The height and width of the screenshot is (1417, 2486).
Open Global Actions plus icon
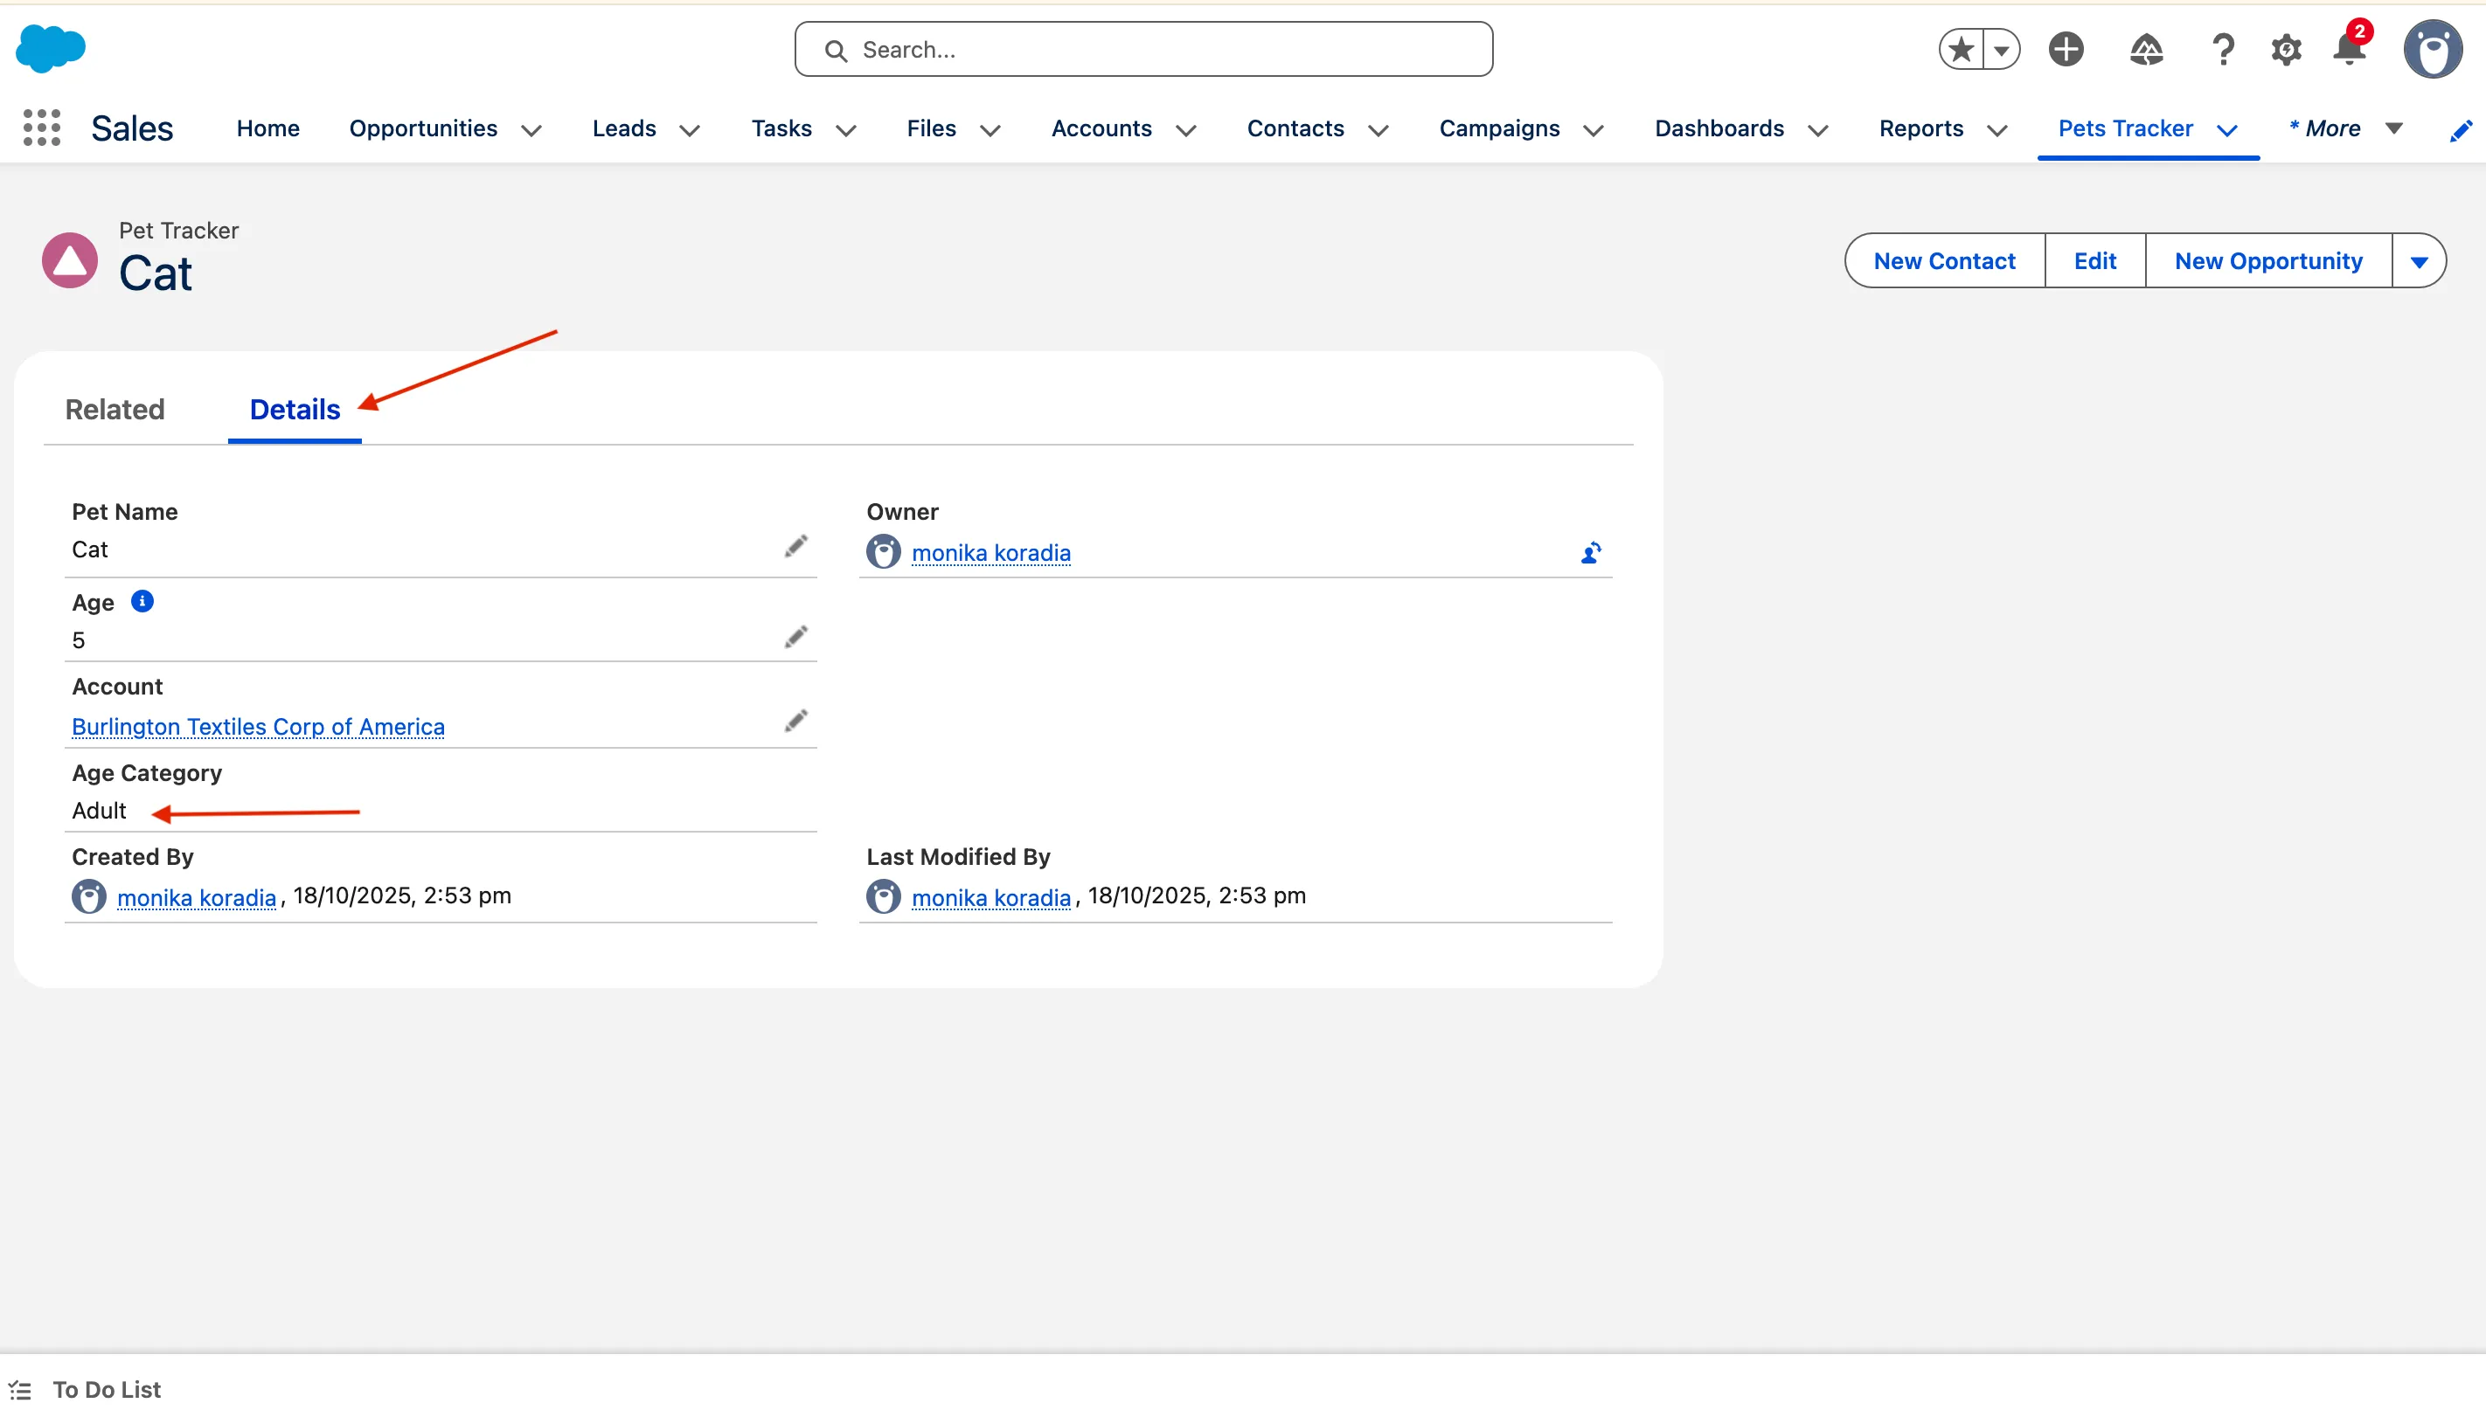pos(2066,50)
